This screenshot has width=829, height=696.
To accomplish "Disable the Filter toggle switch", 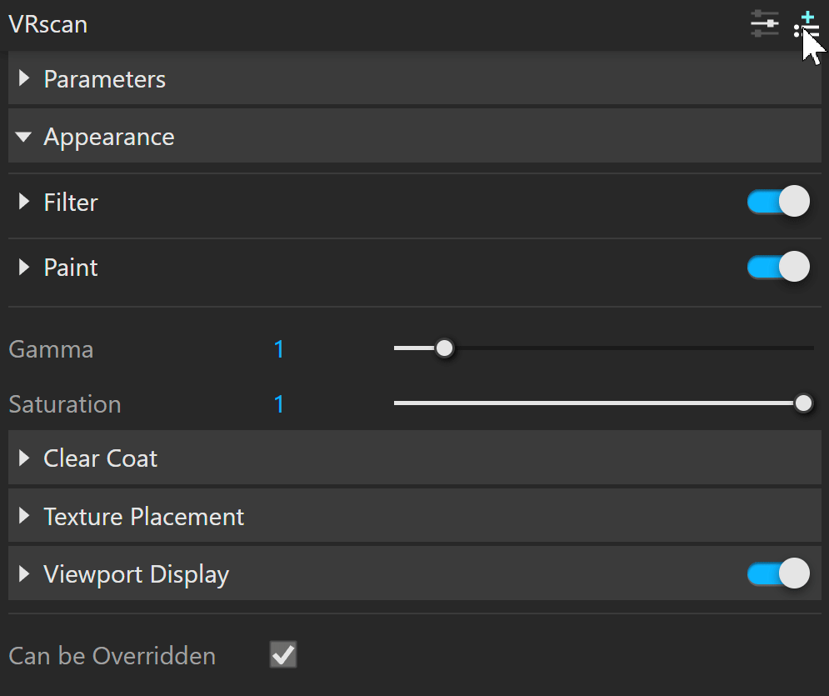I will pyautogui.click(x=778, y=202).
